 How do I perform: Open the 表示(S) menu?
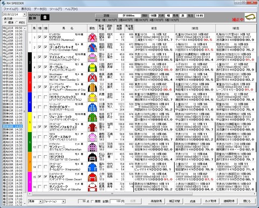click(26, 9)
